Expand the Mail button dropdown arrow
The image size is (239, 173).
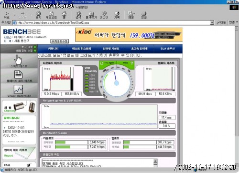point(134,13)
